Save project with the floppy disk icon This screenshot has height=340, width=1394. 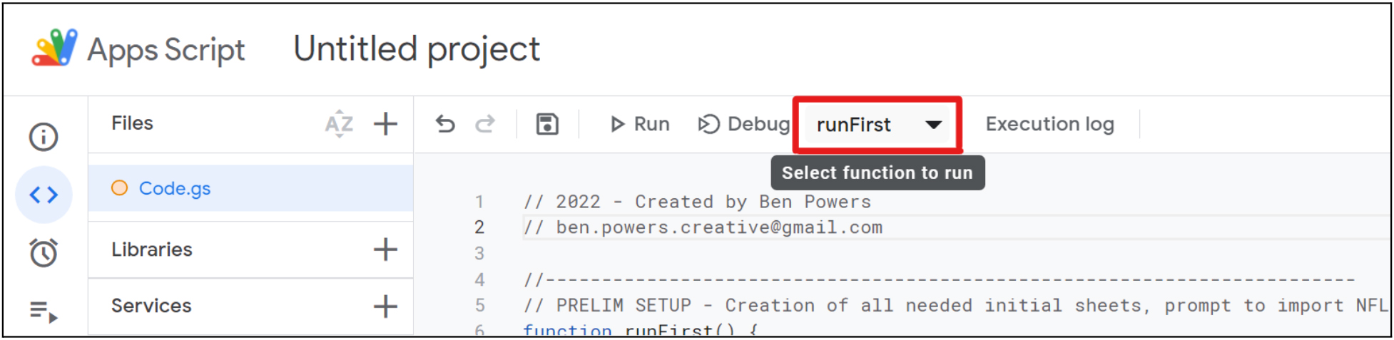(547, 124)
